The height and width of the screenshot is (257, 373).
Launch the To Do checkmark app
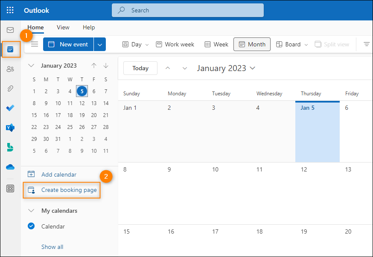point(10,108)
